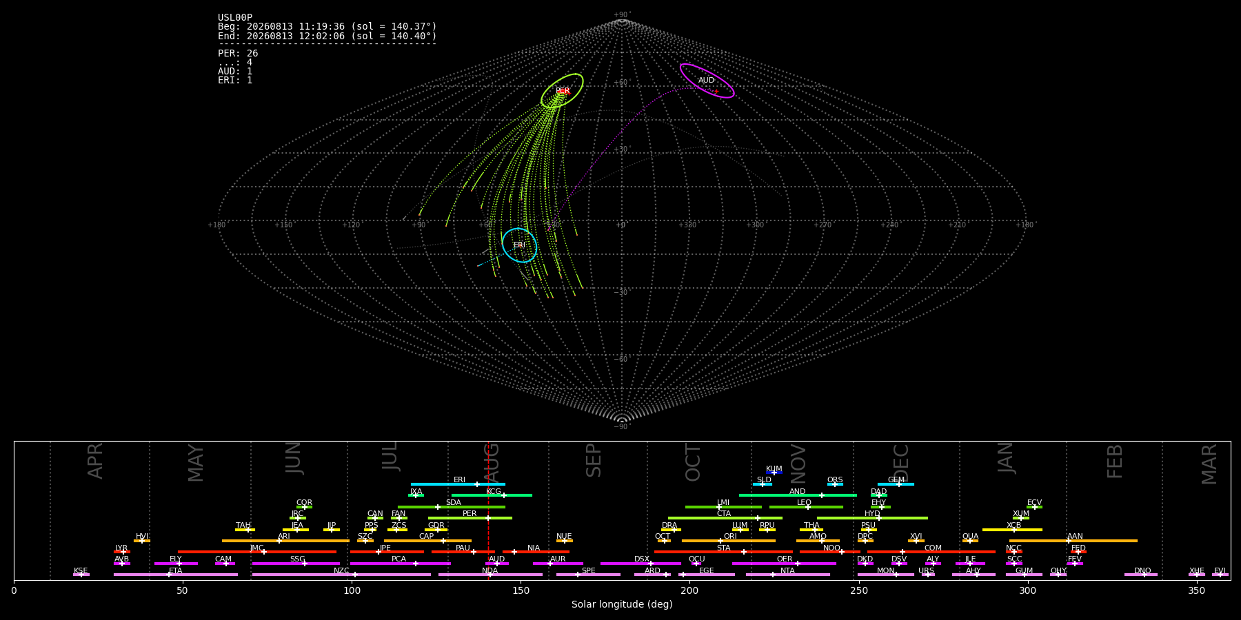Click the PER radiant label on the sky map
Viewport: 1241px width, 620px height.
tap(563, 91)
